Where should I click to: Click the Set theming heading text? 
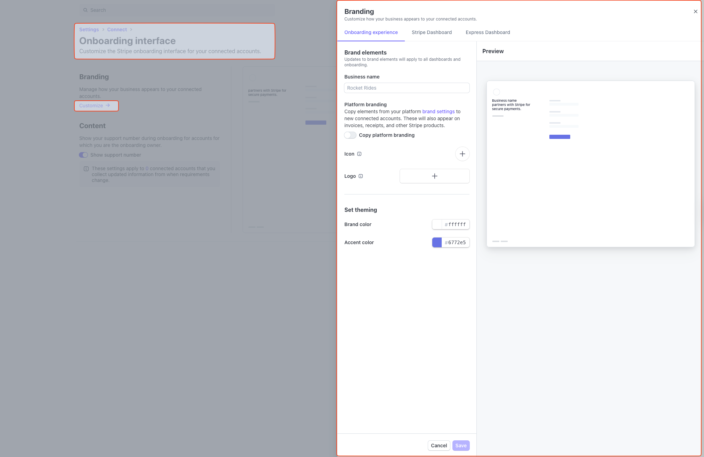click(360, 210)
